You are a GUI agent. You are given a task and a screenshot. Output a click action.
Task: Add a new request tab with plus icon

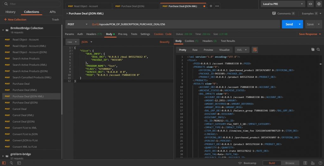click(x=211, y=6)
